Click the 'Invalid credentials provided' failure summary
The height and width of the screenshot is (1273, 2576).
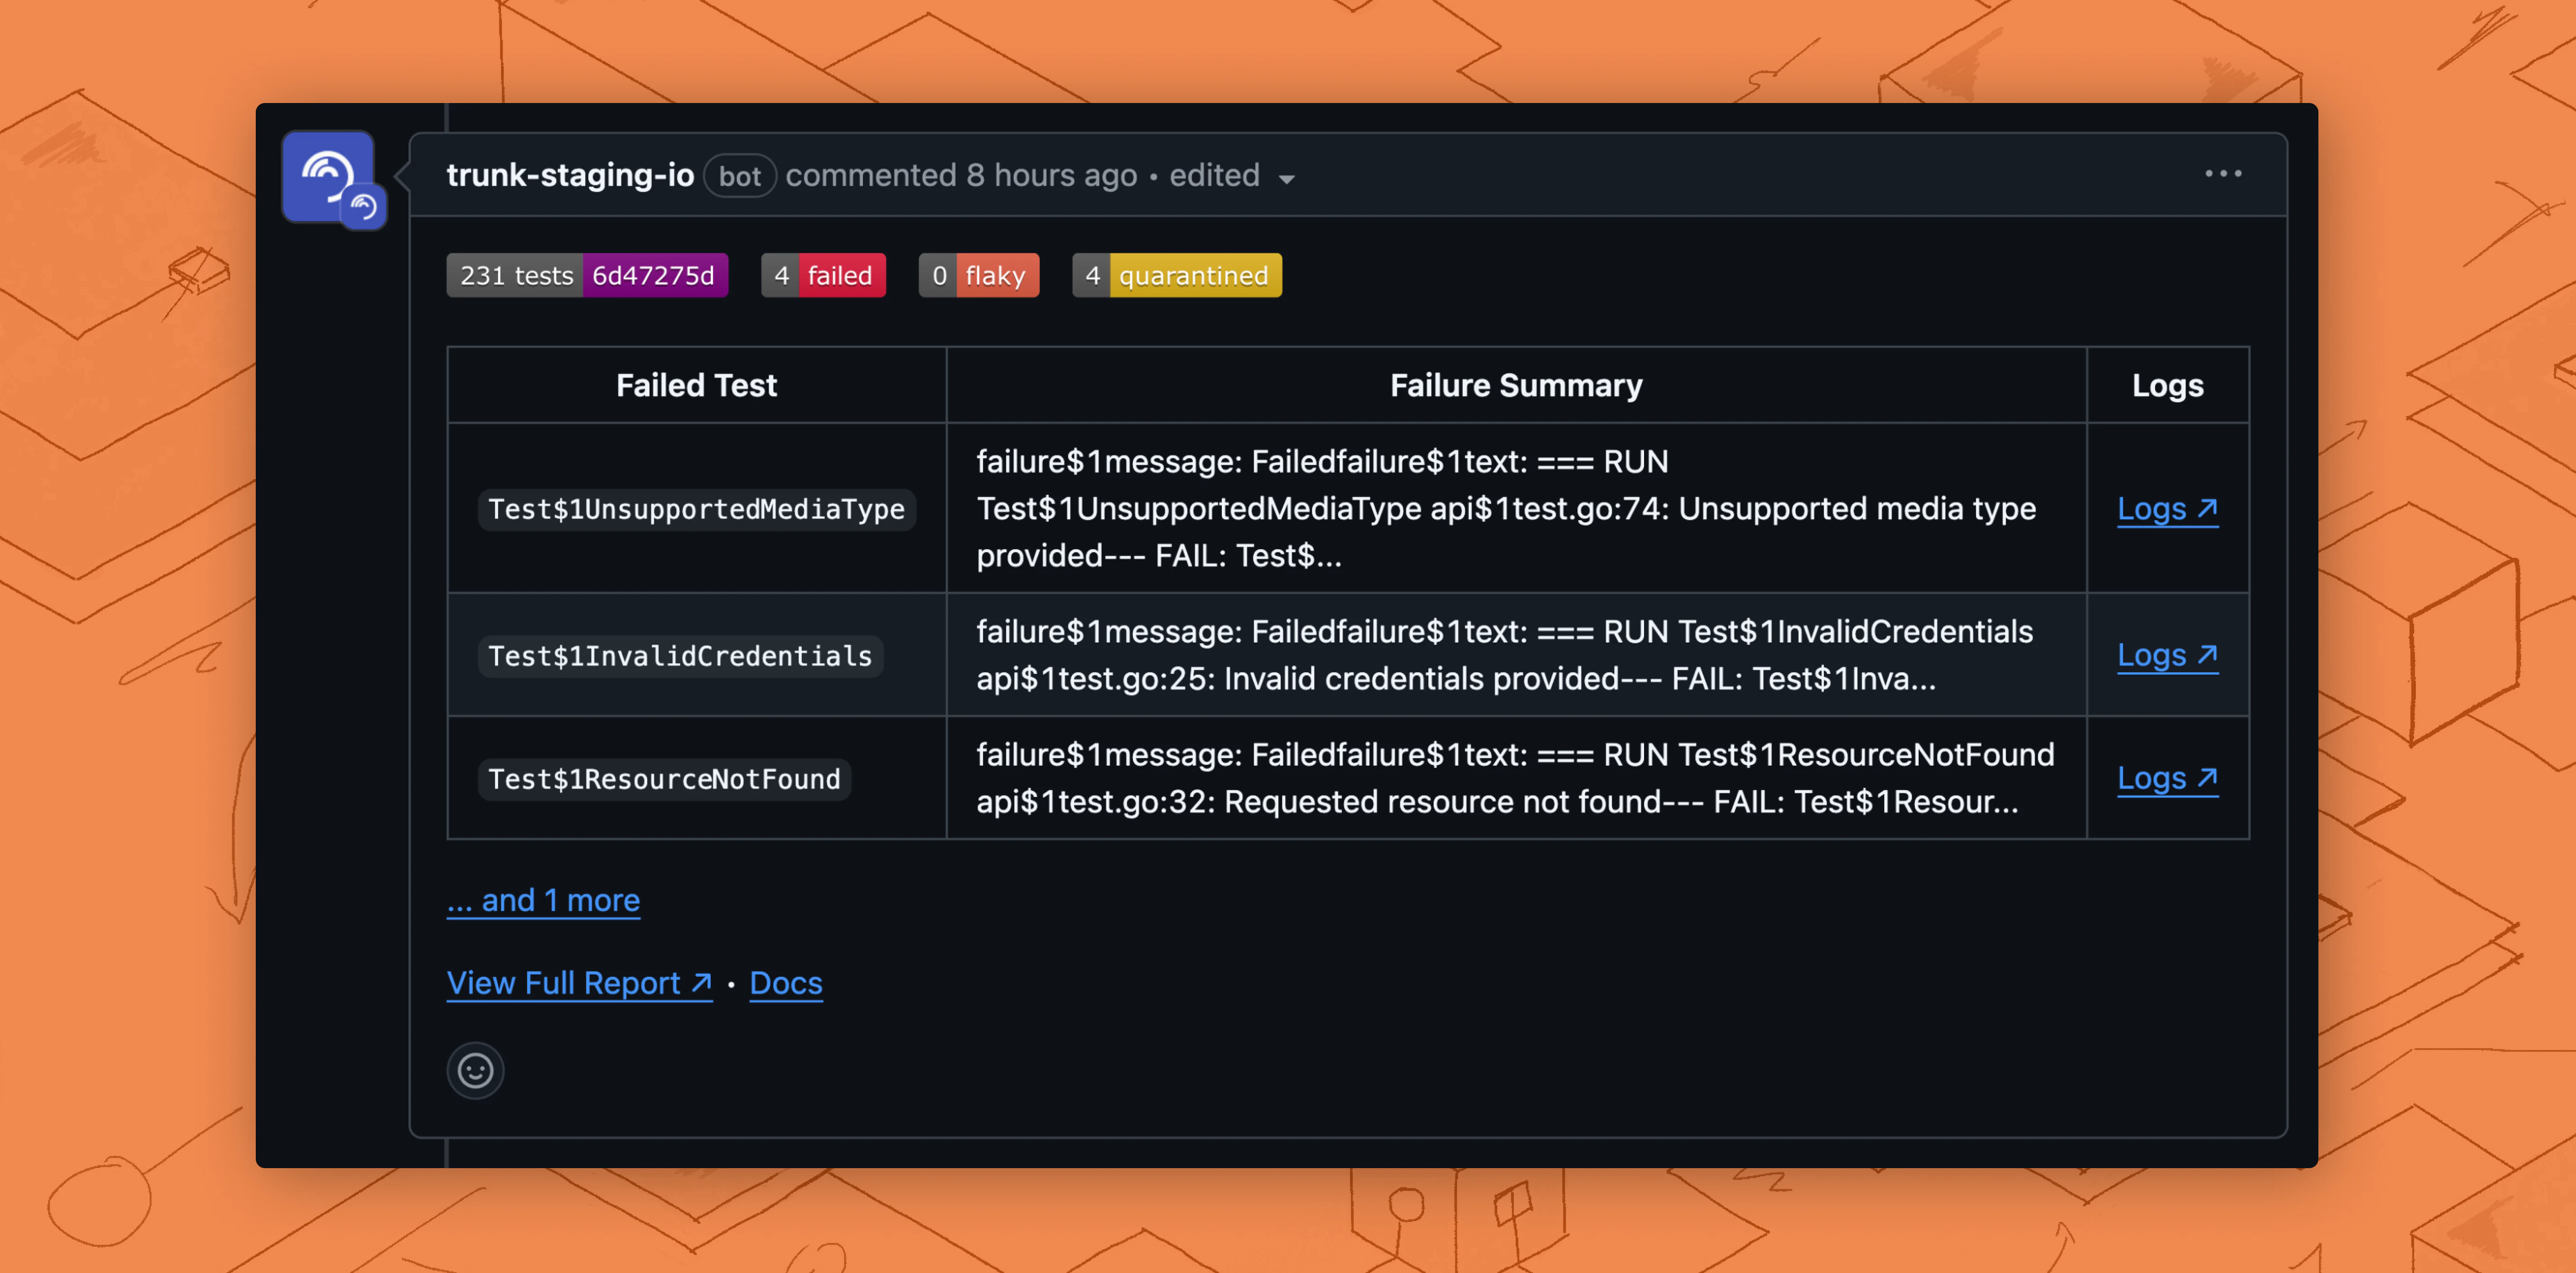[1516, 655]
